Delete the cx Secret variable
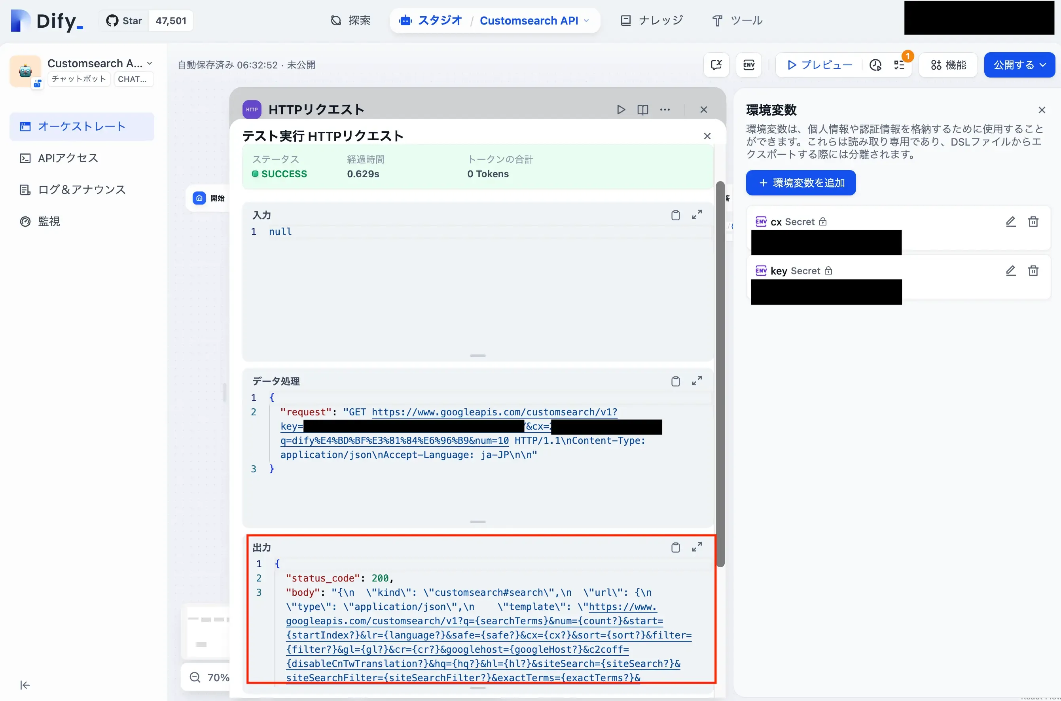The image size is (1061, 701). click(1033, 222)
